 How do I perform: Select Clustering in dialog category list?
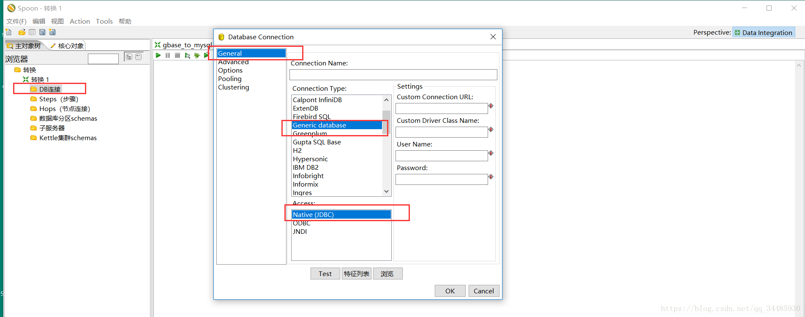tap(234, 87)
